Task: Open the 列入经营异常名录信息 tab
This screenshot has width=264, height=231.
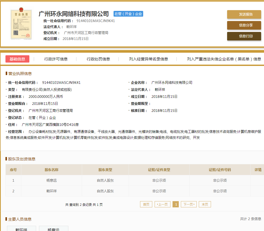Action: (148, 59)
